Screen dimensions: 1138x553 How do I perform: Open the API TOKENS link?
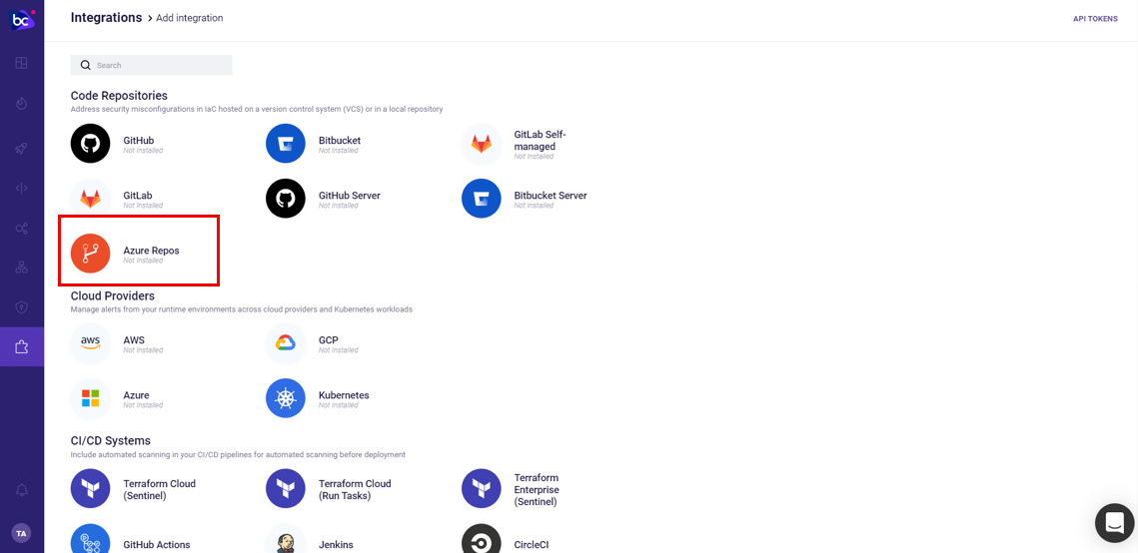1095,19
